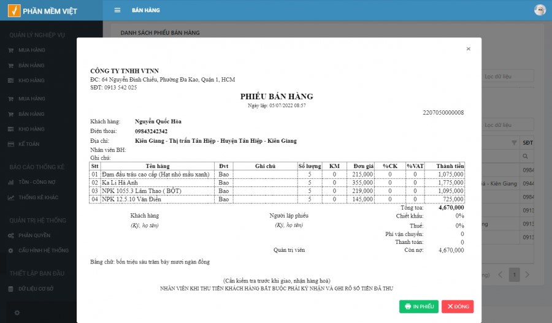Image resolution: width=552 pixels, height=323 pixels.
Task: Open Cấu Hình Hệ Thống settings
Action: tap(43, 251)
